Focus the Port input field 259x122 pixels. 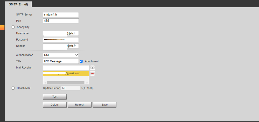[x=61, y=21]
